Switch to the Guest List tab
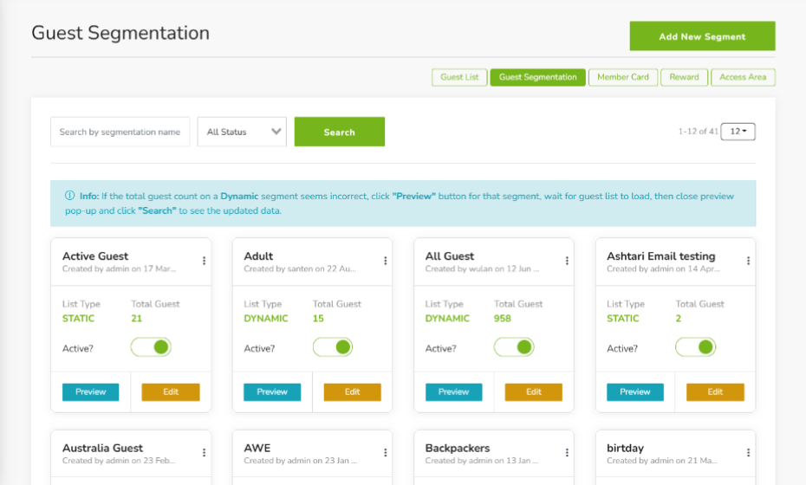806x485 pixels. click(x=459, y=77)
